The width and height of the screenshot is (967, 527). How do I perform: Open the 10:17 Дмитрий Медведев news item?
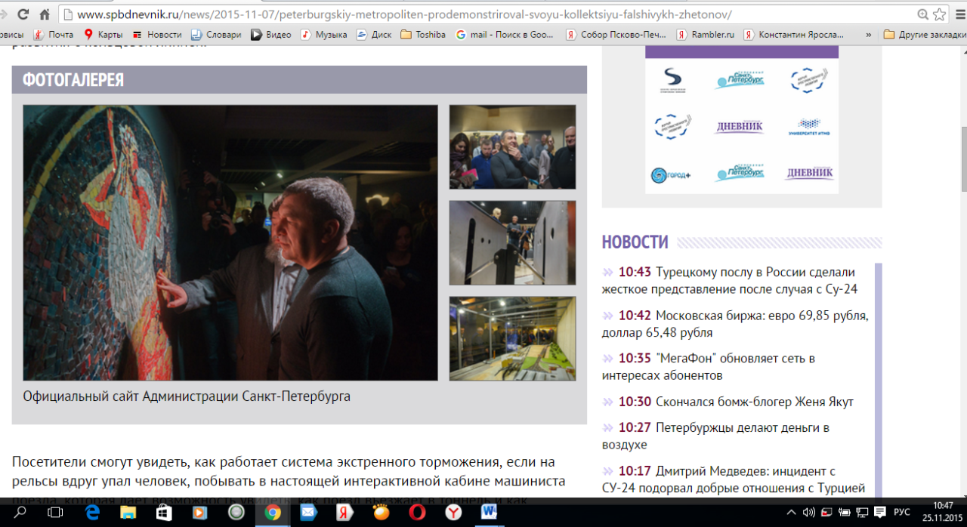734,479
